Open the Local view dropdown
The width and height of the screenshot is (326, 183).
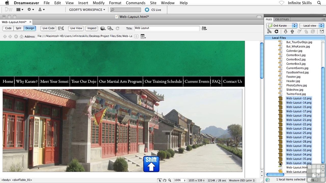(311, 26)
